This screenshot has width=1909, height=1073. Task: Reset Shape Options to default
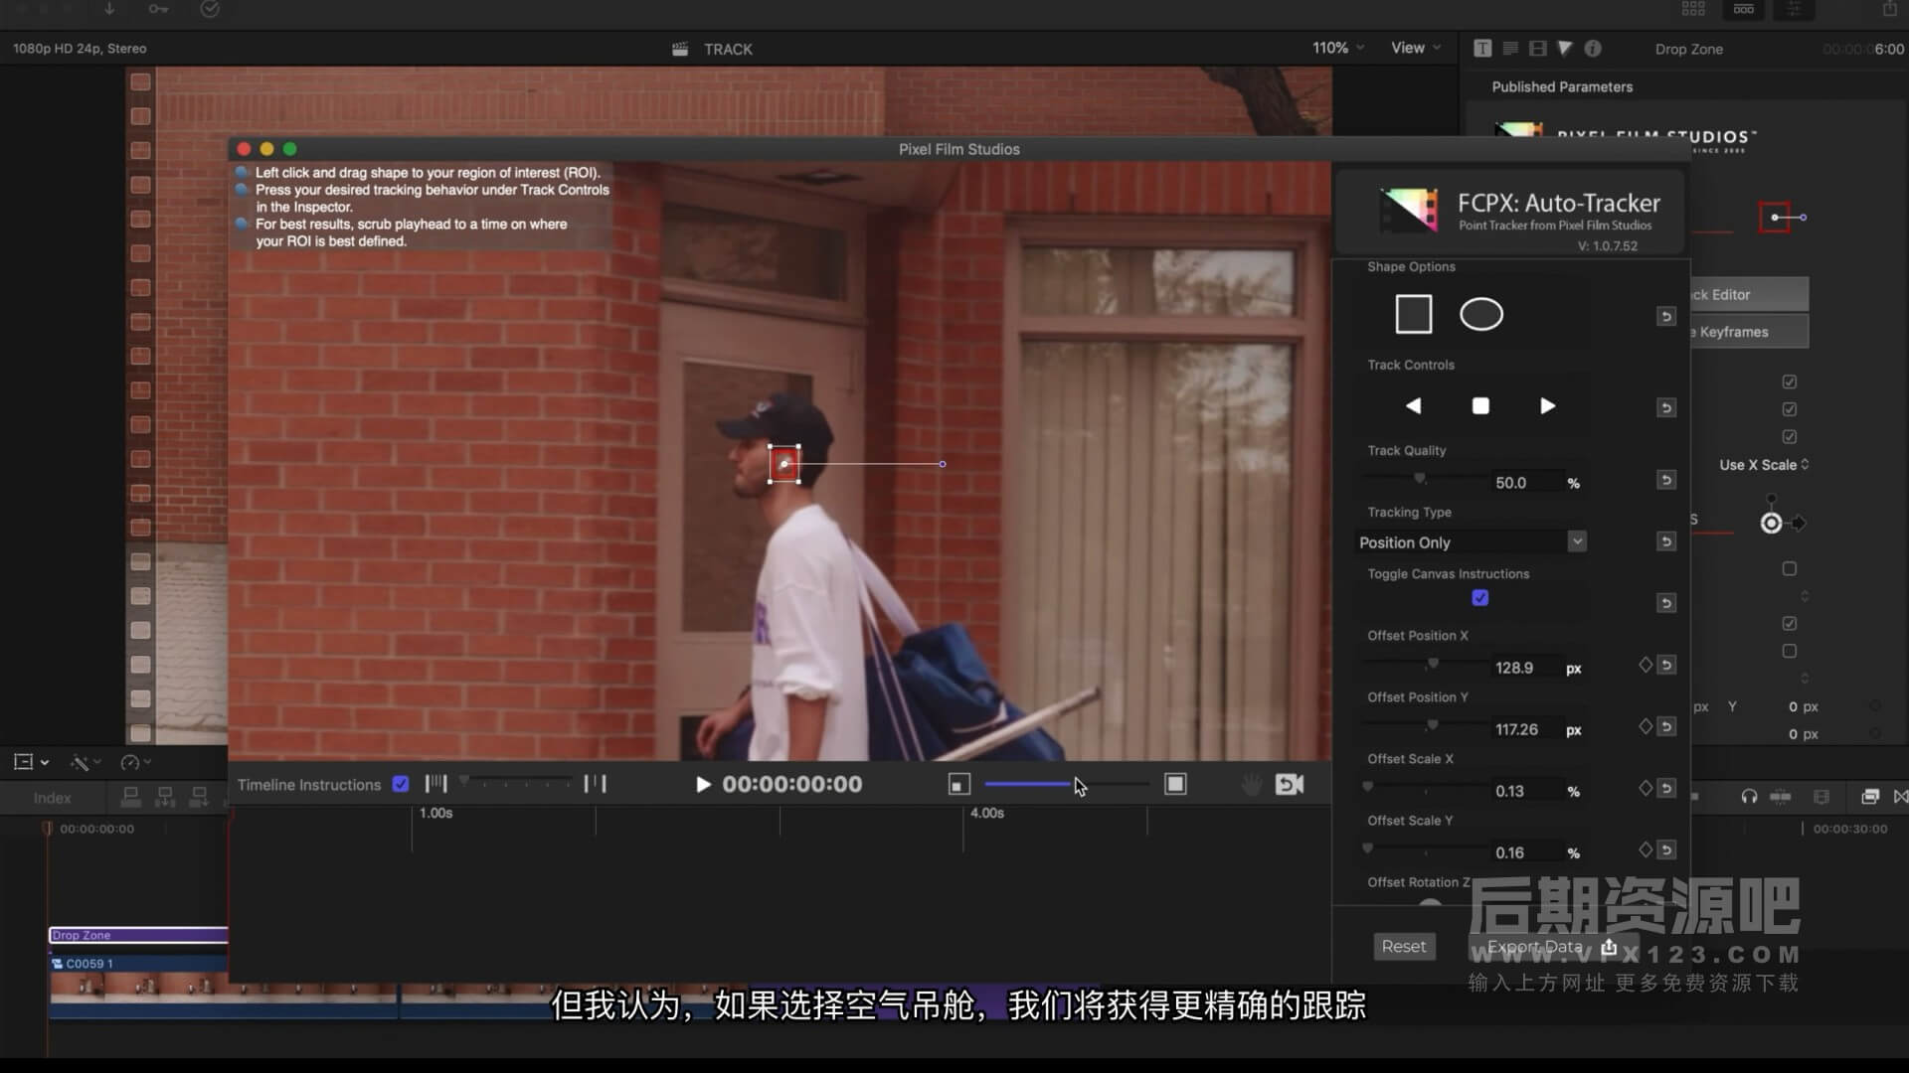[1666, 316]
